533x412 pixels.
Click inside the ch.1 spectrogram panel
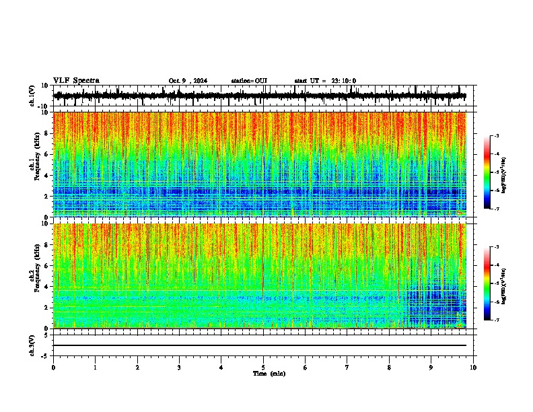point(260,164)
